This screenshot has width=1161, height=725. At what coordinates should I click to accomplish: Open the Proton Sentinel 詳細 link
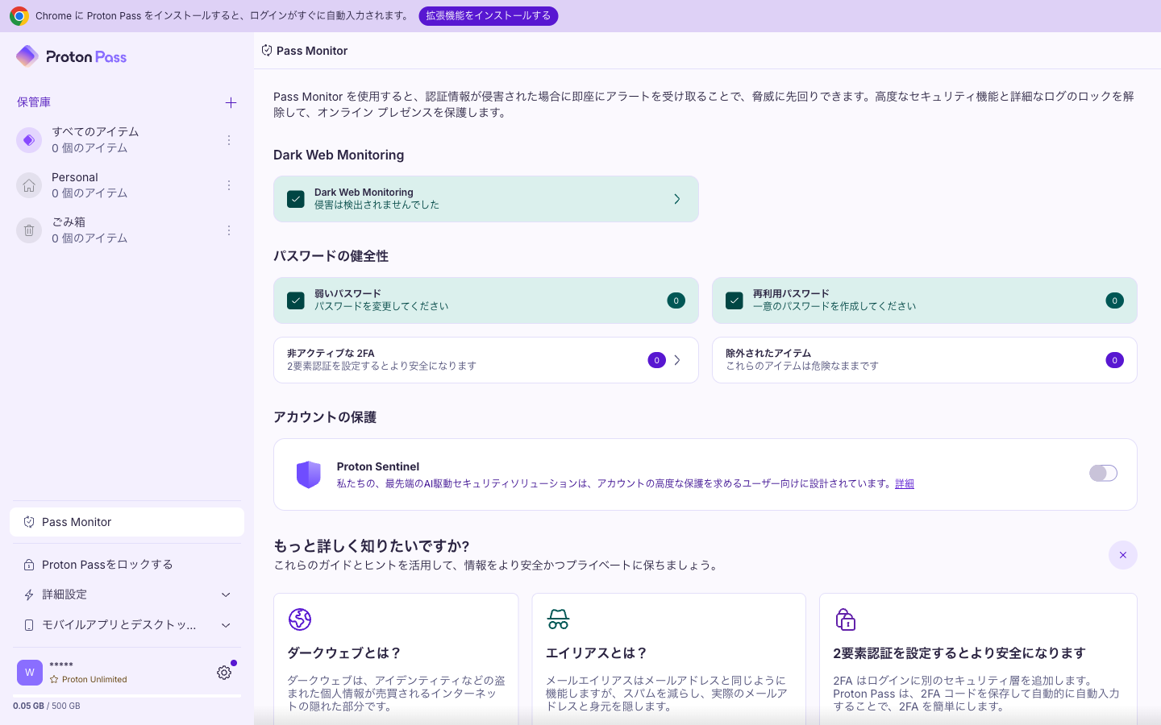(x=905, y=483)
